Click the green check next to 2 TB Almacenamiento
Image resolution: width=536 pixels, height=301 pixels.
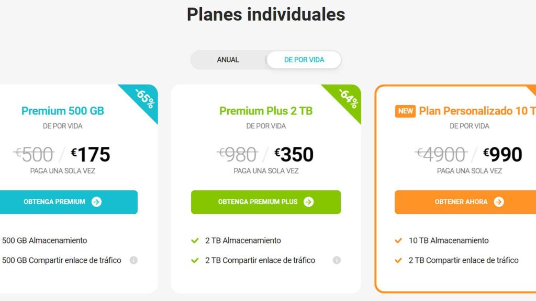click(195, 241)
